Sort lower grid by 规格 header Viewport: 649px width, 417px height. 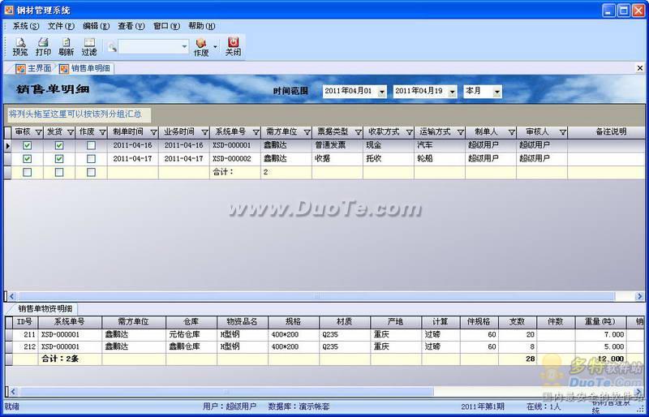294,322
